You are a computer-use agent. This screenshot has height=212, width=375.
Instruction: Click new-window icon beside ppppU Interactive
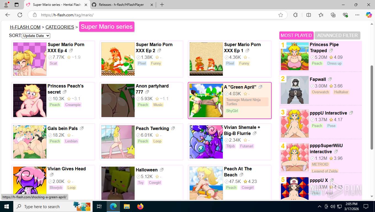click(x=351, y=113)
